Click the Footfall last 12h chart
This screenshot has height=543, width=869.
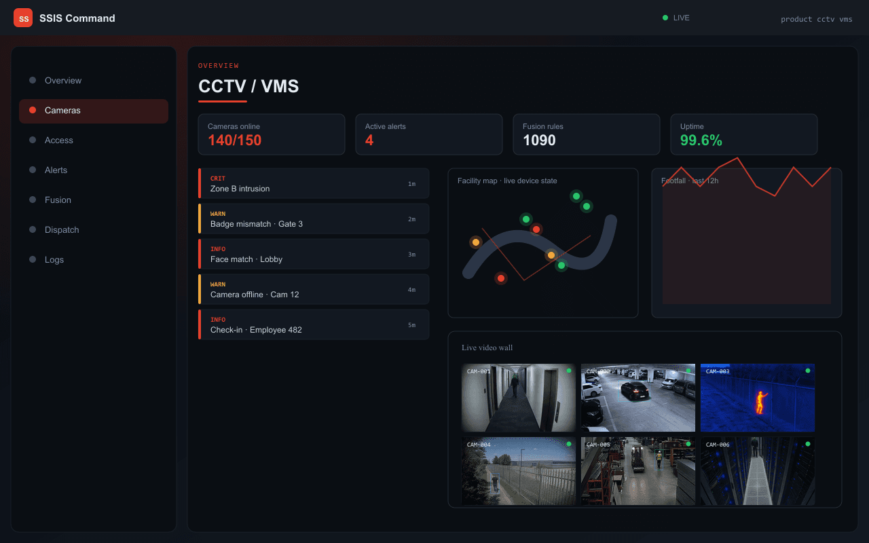747,243
